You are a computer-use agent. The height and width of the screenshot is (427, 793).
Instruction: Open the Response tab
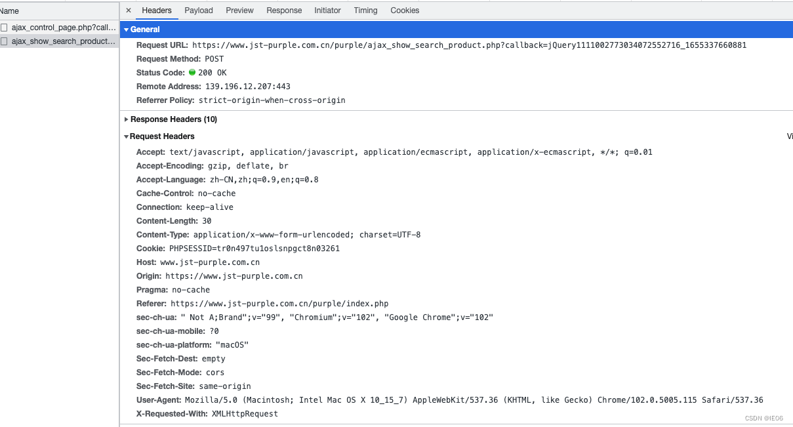(x=284, y=10)
